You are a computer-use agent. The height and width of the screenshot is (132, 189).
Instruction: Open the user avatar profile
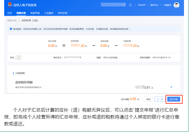[x=176, y=5]
